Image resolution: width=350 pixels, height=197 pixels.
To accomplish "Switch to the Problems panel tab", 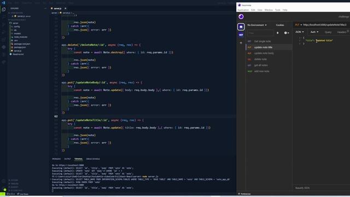I will point(56,159).
